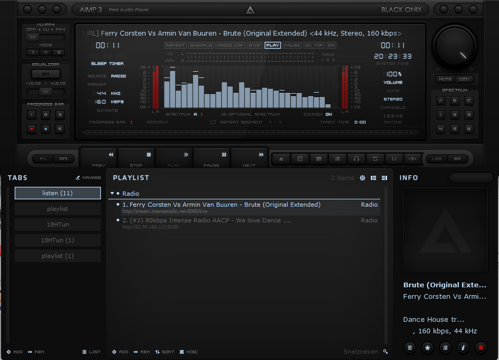Screen dimensions: 499x360
Task: Click the dotted-list utilities icon
Action: pos(338,159)
